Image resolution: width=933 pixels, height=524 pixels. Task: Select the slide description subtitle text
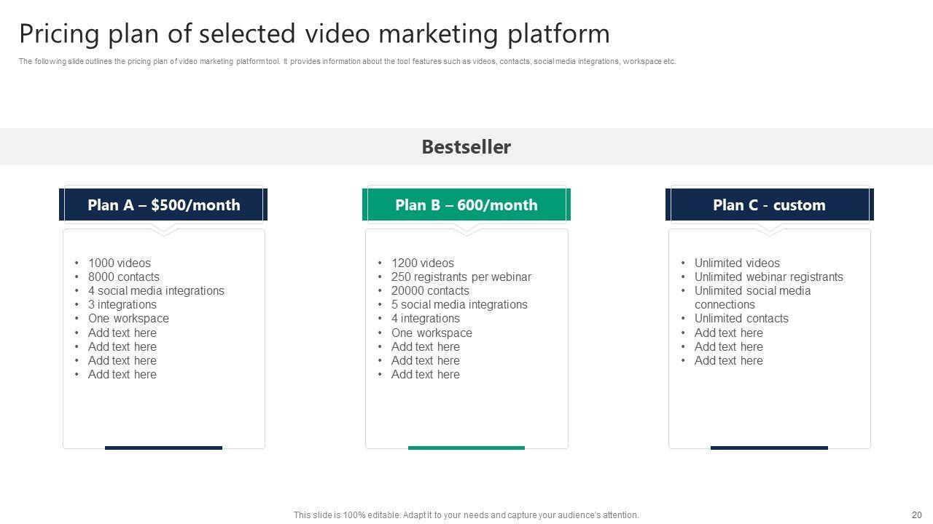[x=347, y=62]
